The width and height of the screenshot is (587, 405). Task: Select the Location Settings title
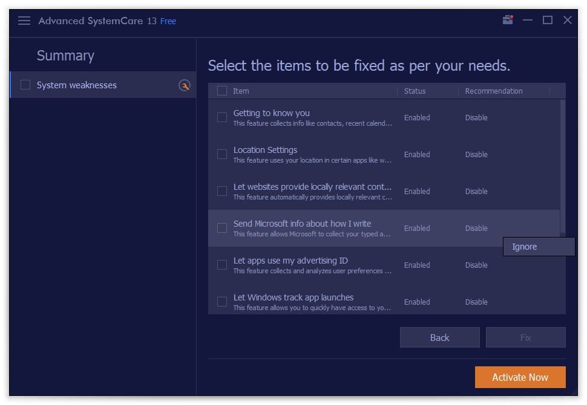tap(265, 150)
